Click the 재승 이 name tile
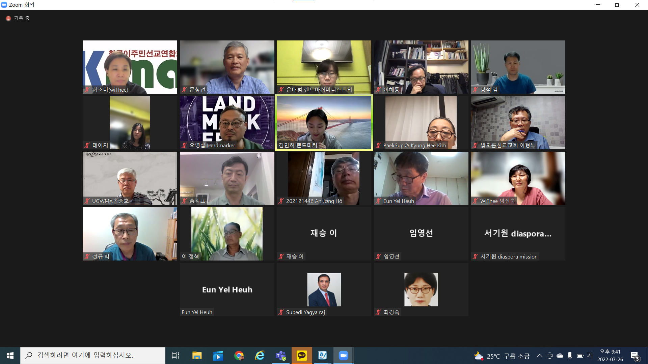648x364 pixels. (324, 233)
